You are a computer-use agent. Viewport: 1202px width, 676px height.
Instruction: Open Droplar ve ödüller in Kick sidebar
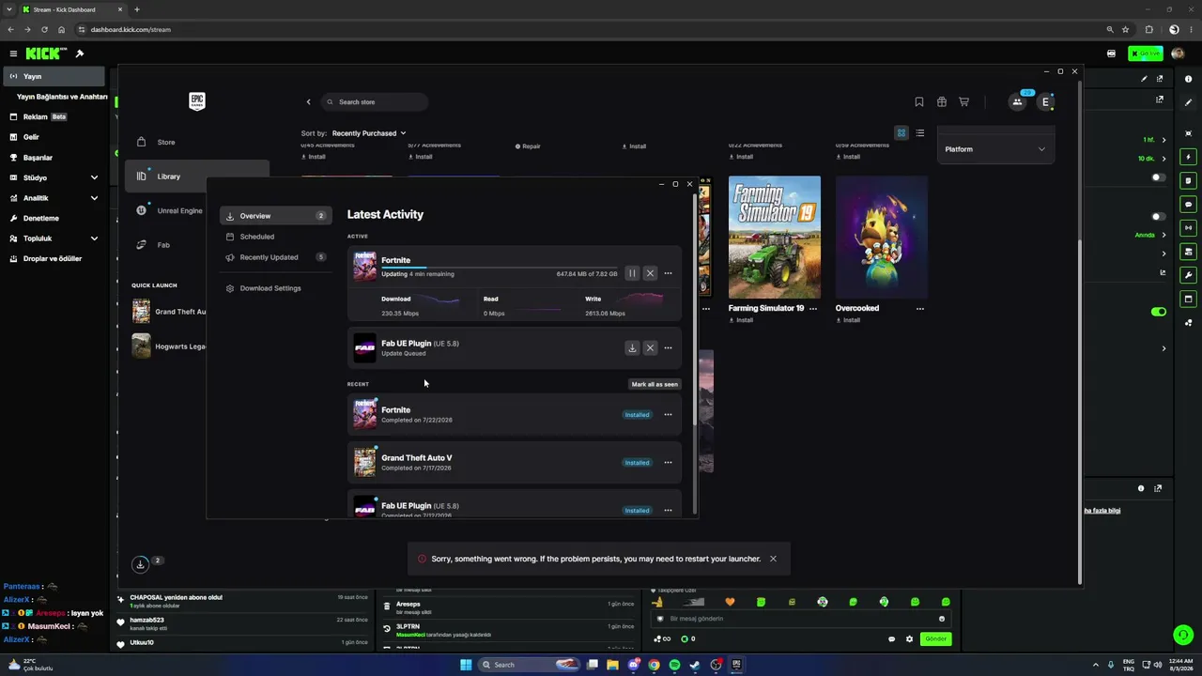[54, 258]
